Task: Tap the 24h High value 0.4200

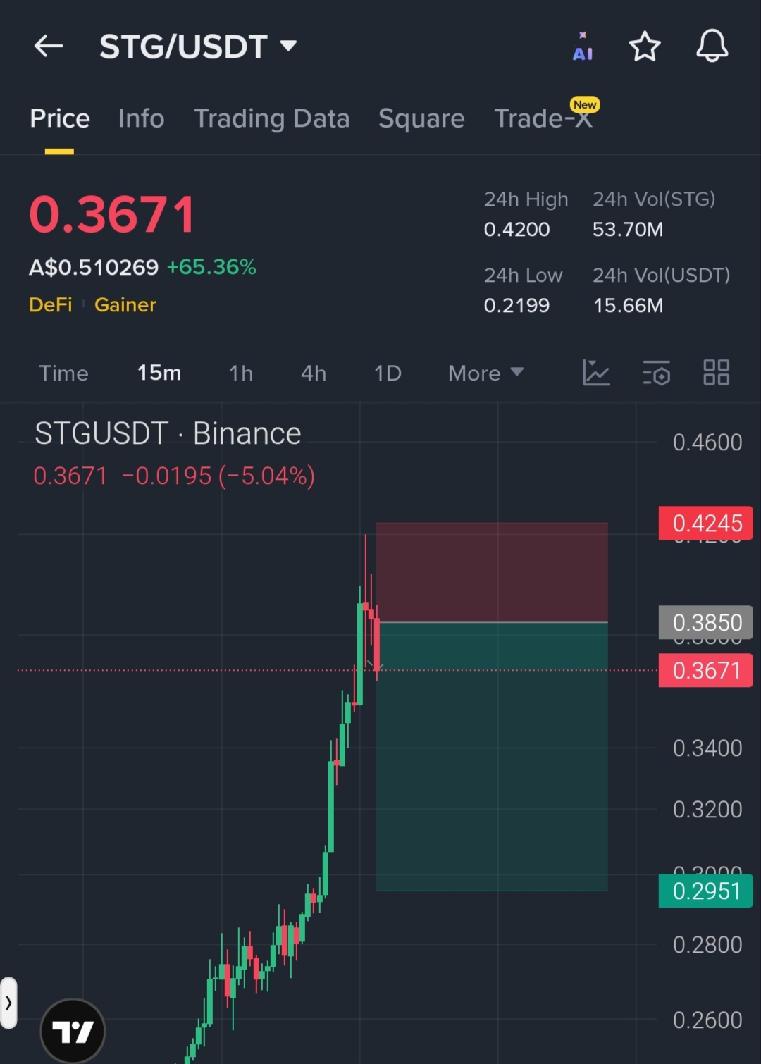Action: 516,230
